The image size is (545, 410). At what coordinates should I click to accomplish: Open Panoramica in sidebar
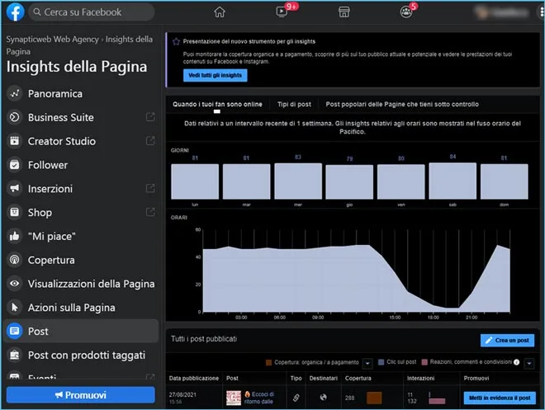(x=81, y=93)
